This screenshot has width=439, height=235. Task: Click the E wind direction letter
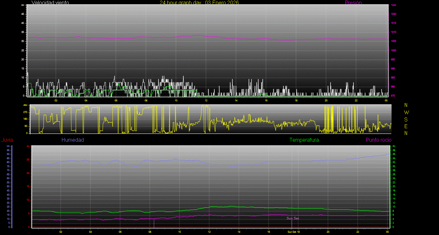406,126
